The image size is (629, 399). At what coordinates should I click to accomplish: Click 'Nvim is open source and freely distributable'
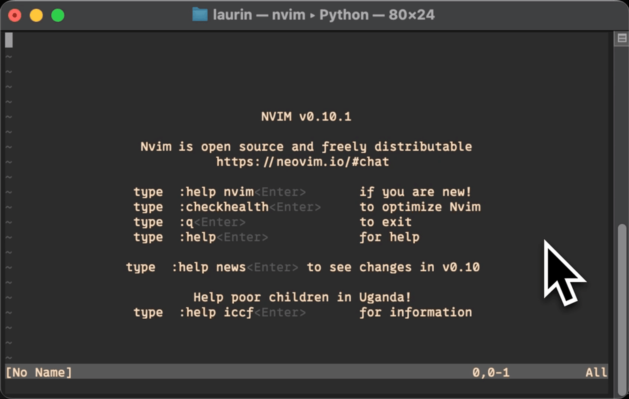coord(306,147)
